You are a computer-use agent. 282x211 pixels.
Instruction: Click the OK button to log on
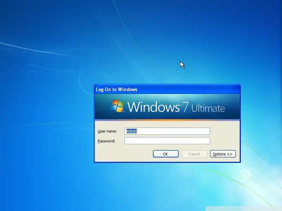(166, 154)
